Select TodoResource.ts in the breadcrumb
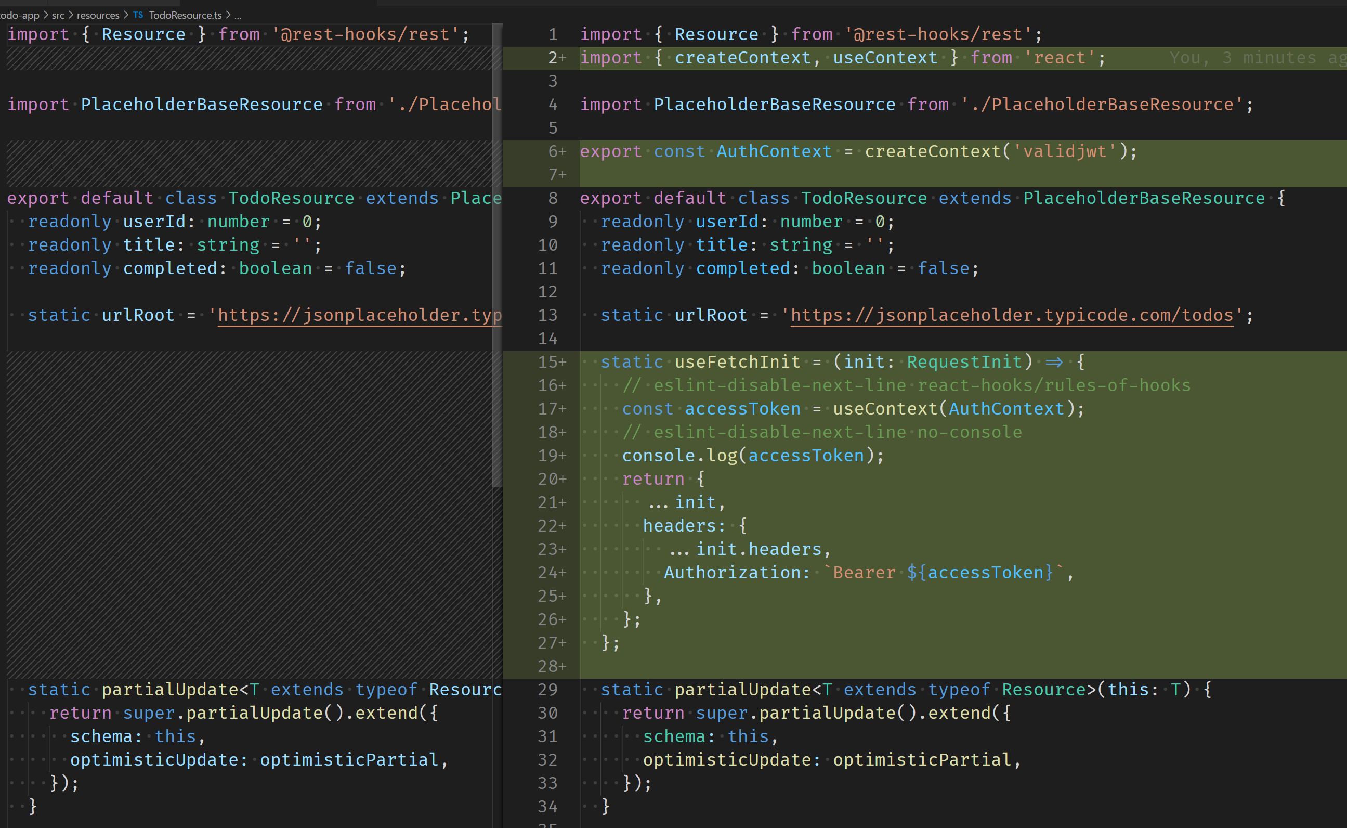Screen dimensions: 1347x828 click(185, 15)
